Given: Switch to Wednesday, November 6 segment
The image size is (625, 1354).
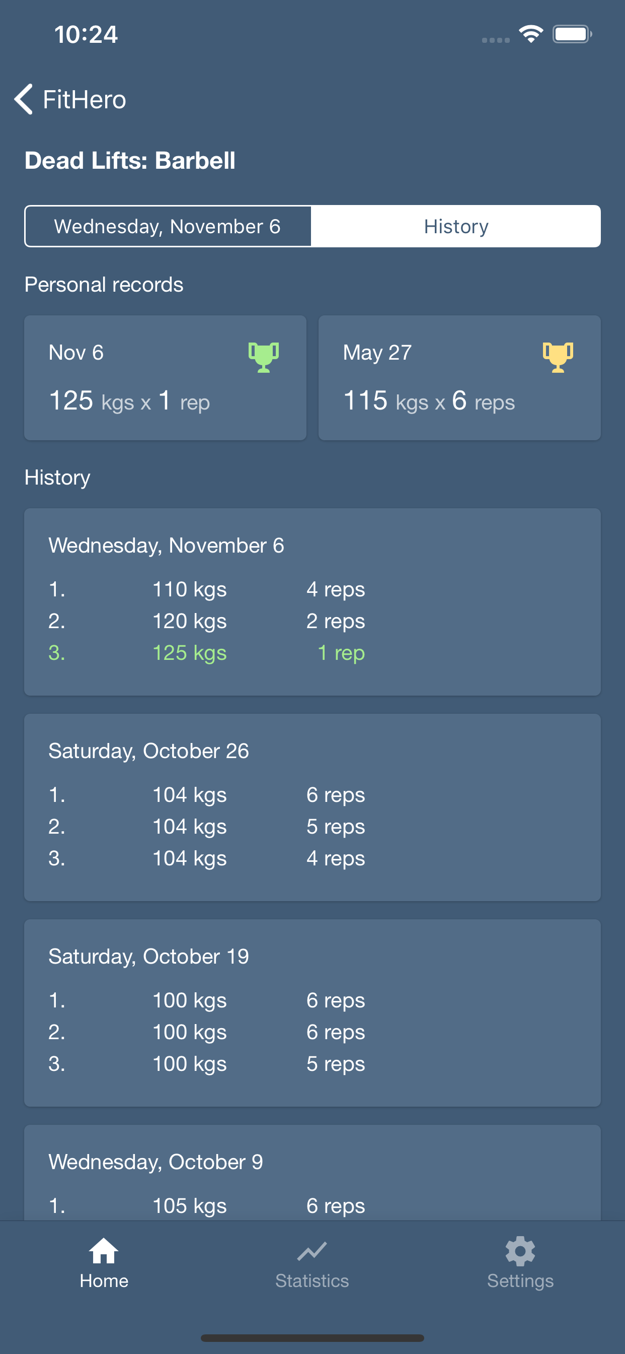Looking at the screenshot, I should (168, 227).
